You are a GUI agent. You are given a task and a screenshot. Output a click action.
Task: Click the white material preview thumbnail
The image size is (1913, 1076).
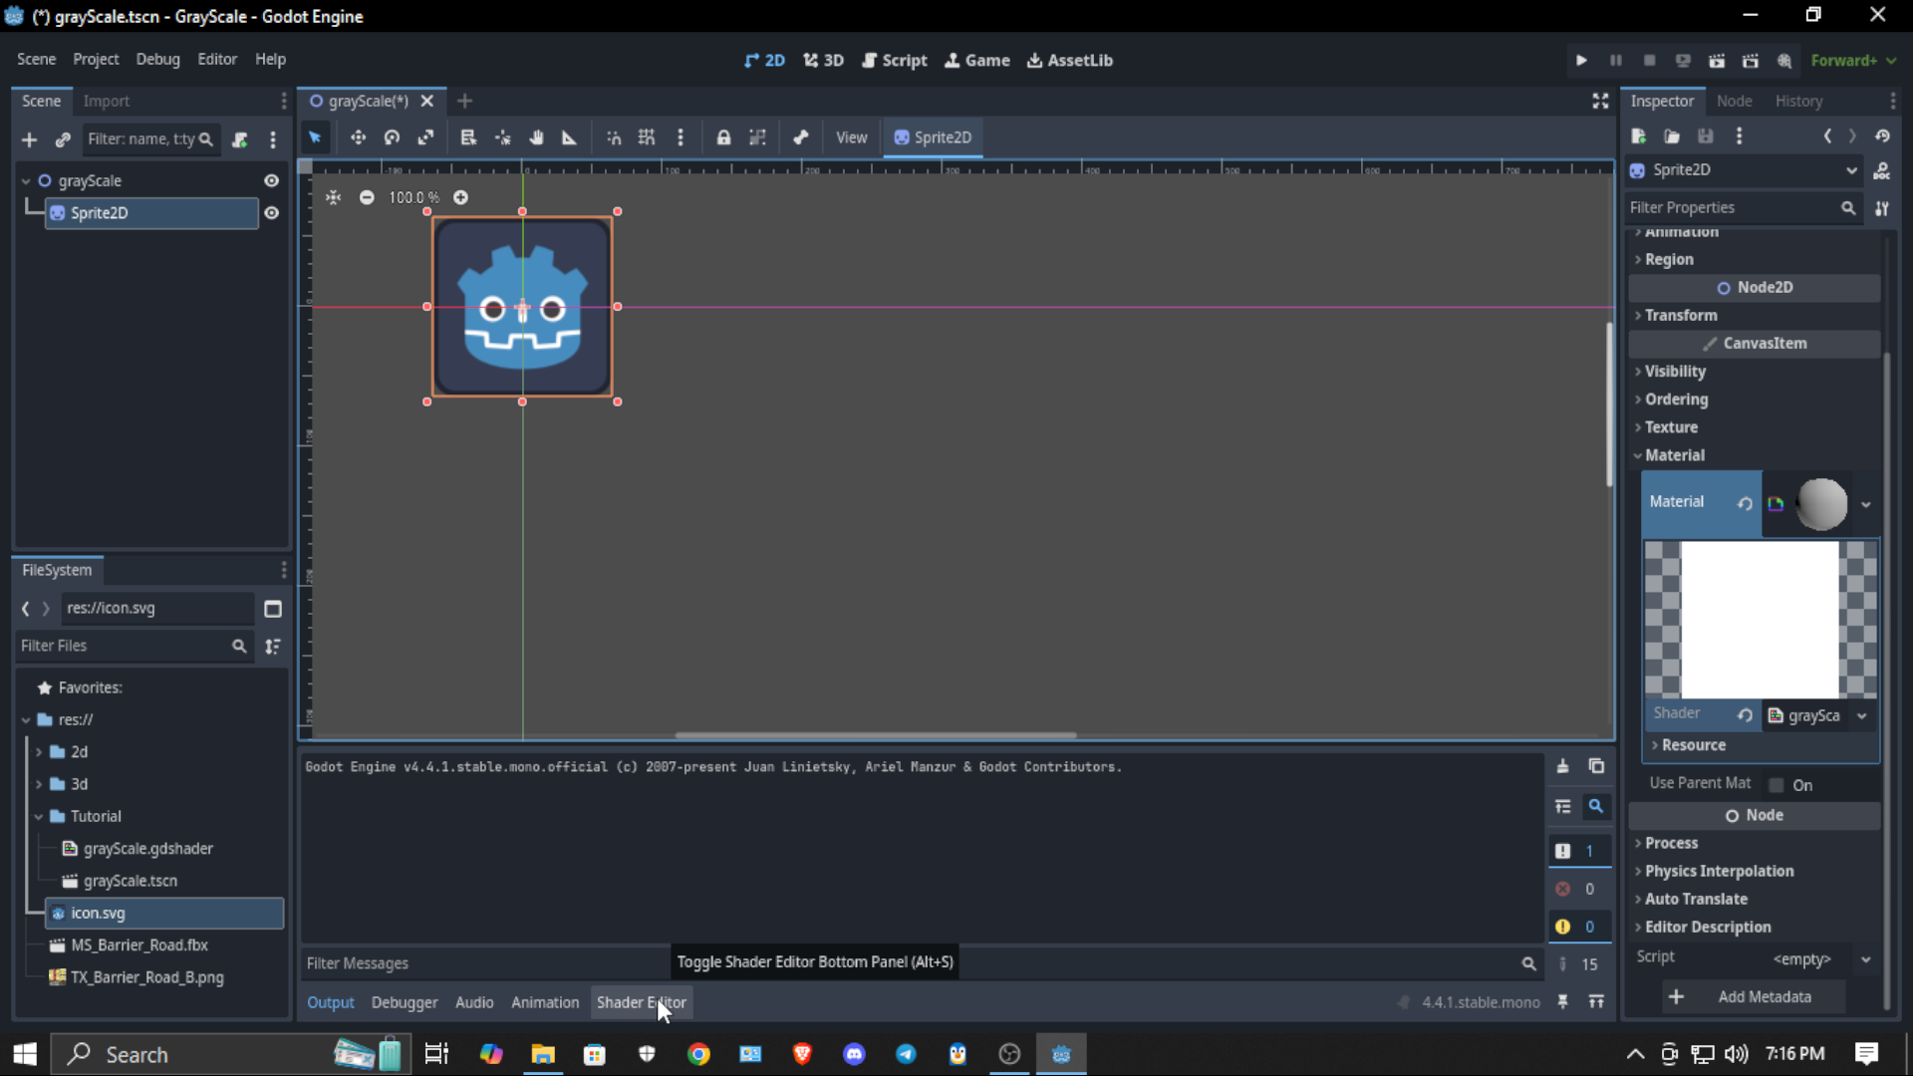(1760, 619)
